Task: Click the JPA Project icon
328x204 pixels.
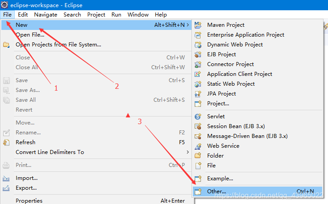Action: click(198, 94)
